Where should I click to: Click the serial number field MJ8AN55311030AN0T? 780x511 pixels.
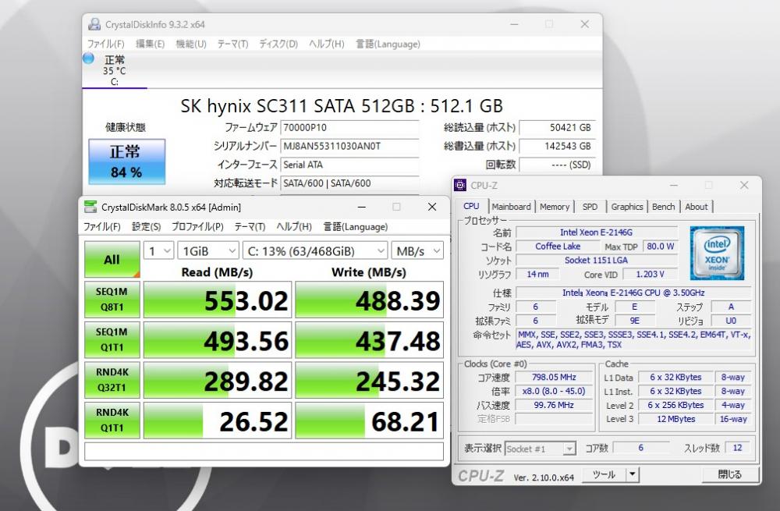tap(349, 146)
